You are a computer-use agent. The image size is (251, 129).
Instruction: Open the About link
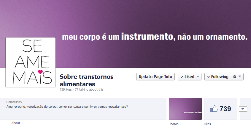tap(16, 123)
